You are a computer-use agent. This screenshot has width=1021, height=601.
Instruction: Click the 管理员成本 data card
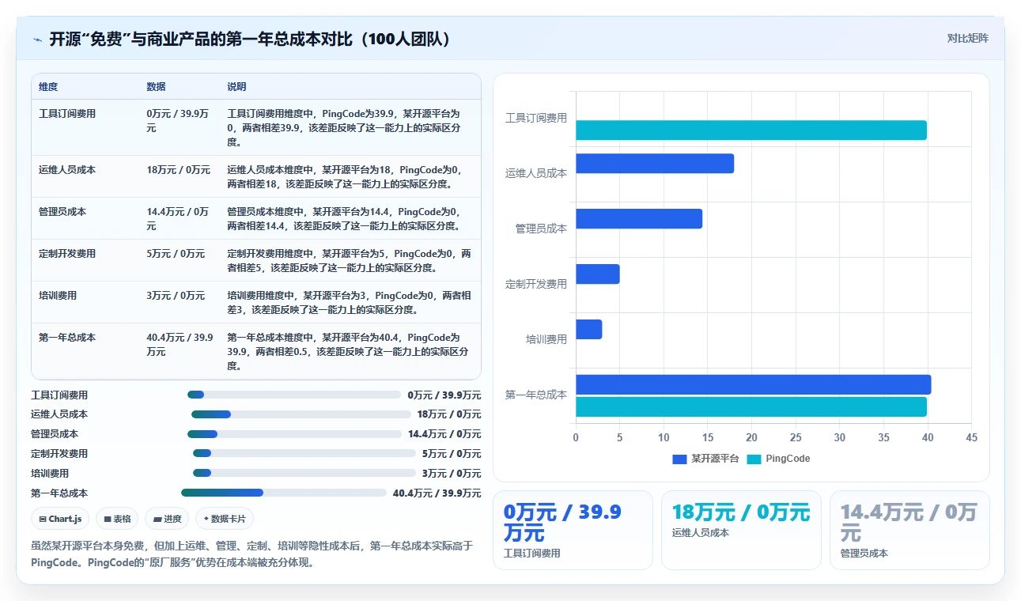coord(909,530)
